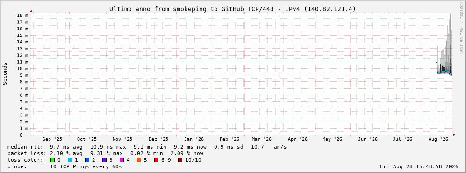
Task: Click the Seconds y-axis title
Action: point(5,74)
